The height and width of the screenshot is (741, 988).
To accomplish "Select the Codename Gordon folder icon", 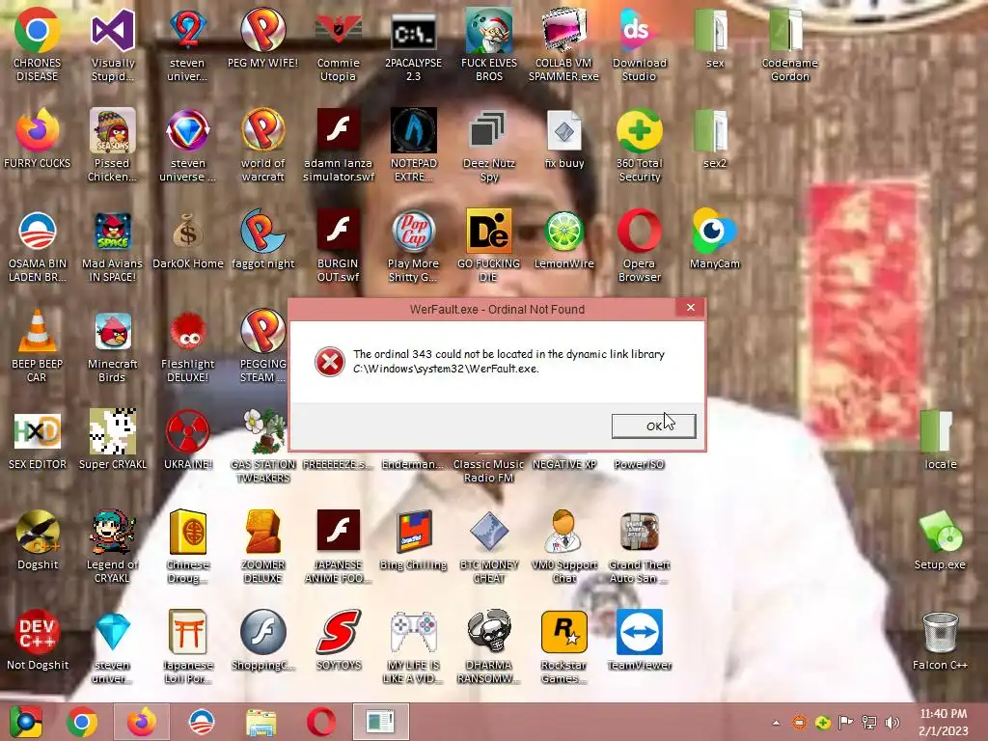I will pyautogui.click(x=789, y=45).
